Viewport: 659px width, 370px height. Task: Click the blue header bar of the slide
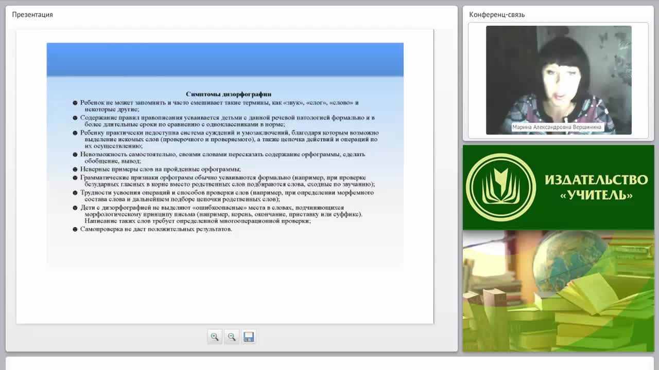pyautogui.click(x=225, y=60)
